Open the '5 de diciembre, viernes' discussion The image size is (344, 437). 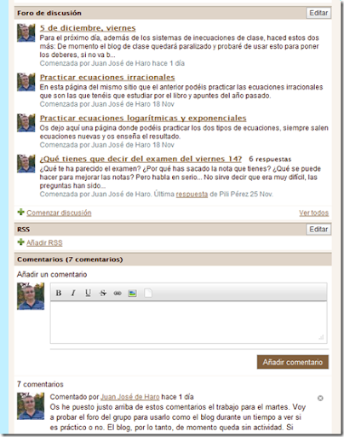click(x=88, y=28)
